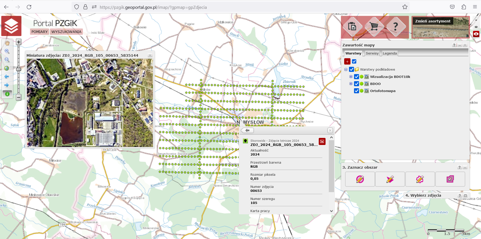Open help for Wybierz zdjęcia panel
The image size is (481, 239).
[x=460, y=196]
